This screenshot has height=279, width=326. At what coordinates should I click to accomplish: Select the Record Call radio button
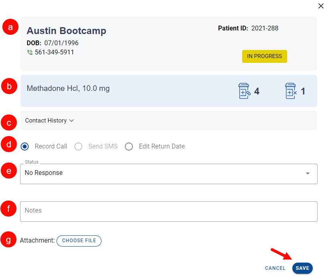tap(25, 147)
